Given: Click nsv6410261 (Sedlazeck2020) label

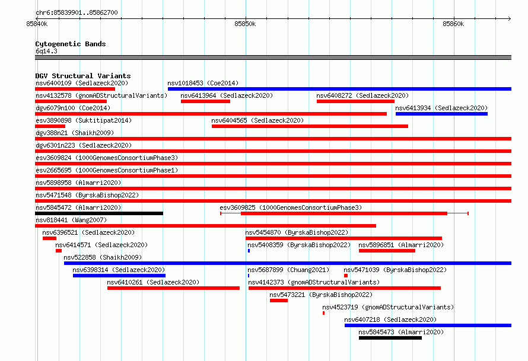Looking at the screenshot, I should point(153,282).
